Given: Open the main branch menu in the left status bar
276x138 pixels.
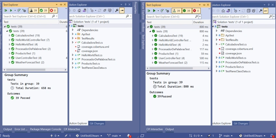Looking at the screenshot, I should (x=114, y=136).
